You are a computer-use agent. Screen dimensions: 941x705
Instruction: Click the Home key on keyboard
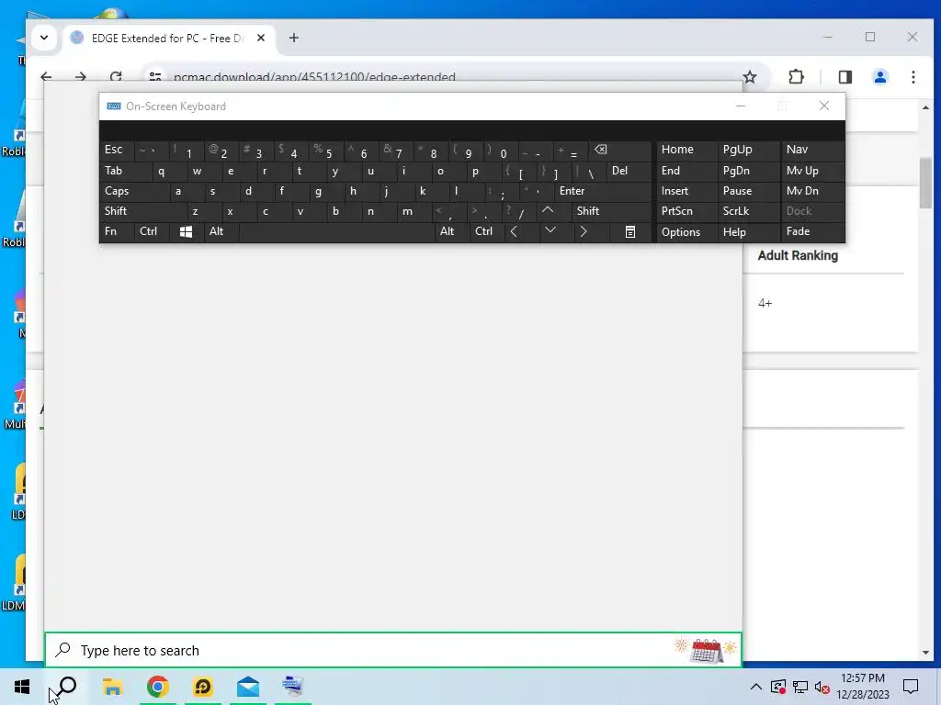pyautogui.click(x=687, y=150)
